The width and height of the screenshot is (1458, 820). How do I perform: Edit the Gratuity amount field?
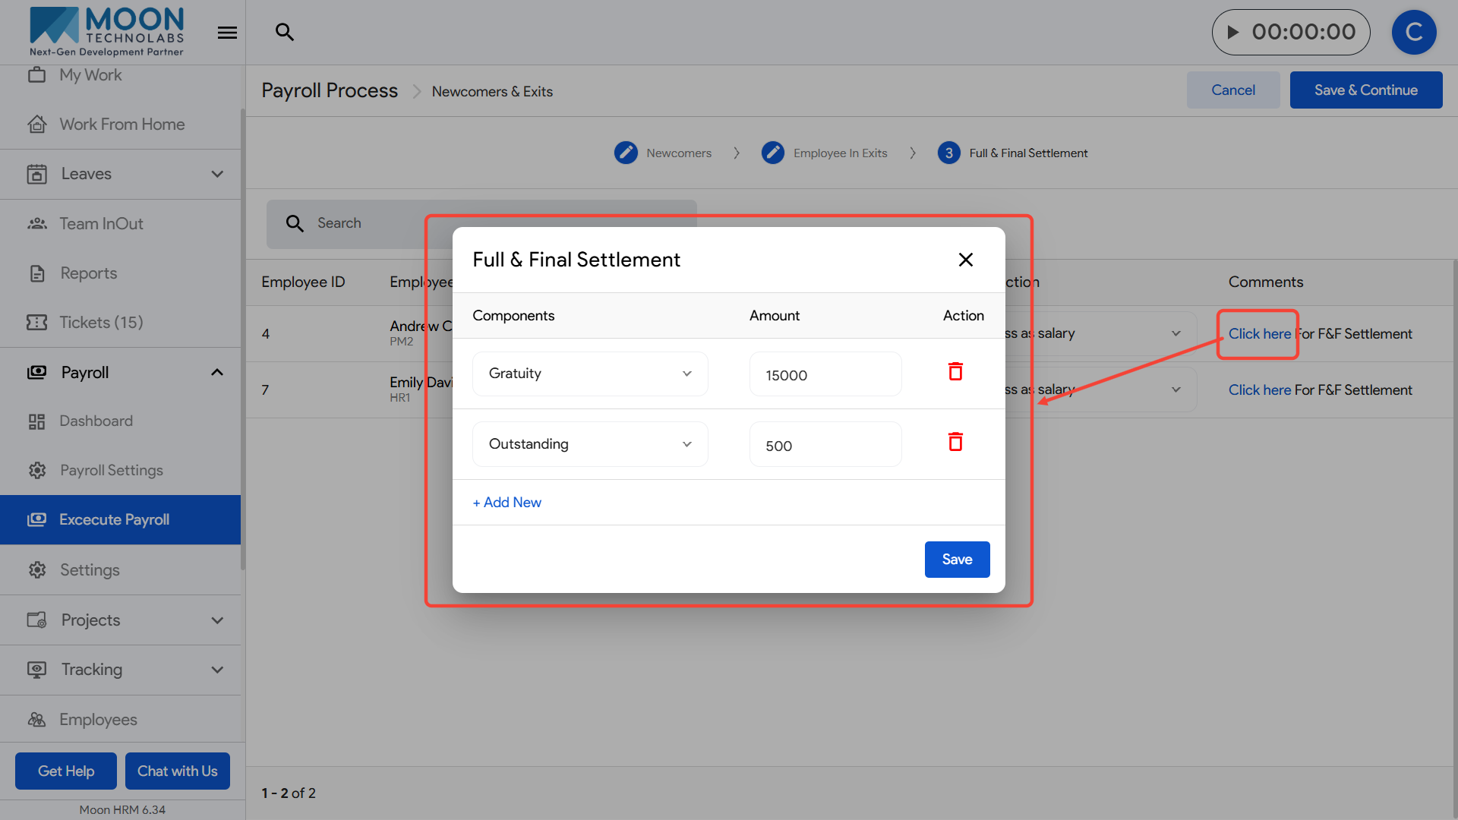[x=825, y=375]
